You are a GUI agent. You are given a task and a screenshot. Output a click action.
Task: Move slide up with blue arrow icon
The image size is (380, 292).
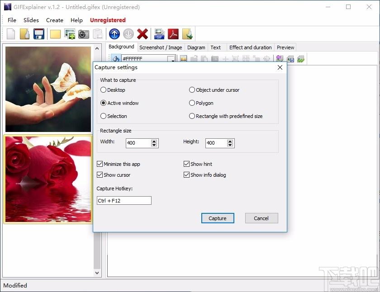114,34
